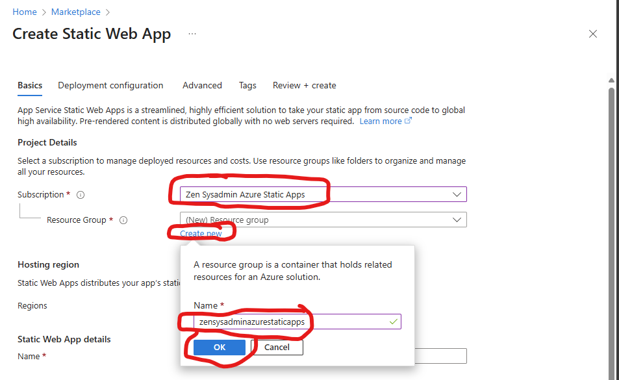The width and height of the screenshot is (619, 380).
Task: Select the Tags tab
Action: click(247, 85)
